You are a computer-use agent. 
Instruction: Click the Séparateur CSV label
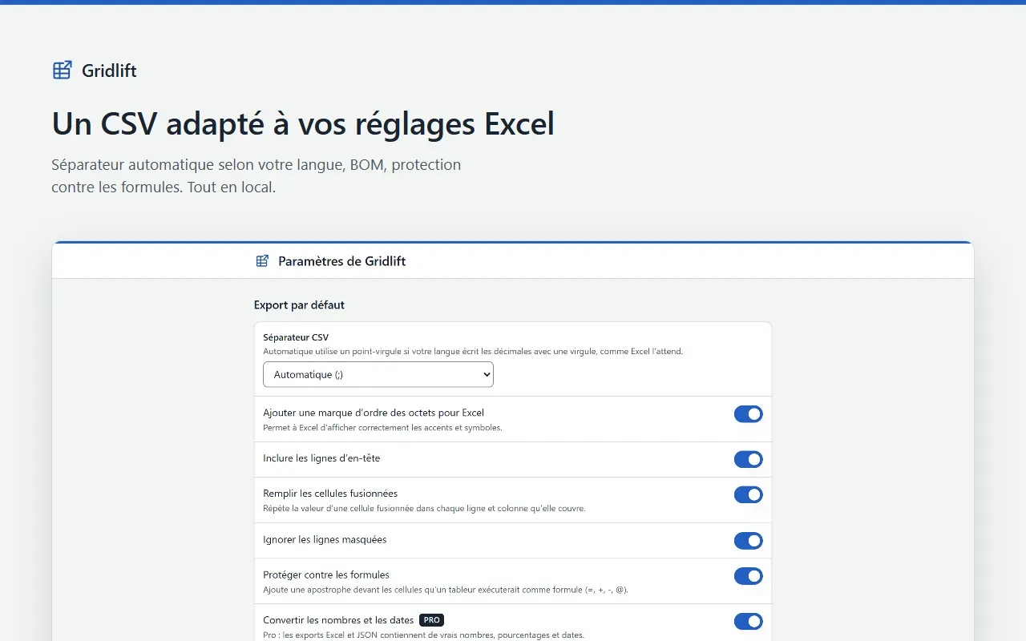(296, 337)
